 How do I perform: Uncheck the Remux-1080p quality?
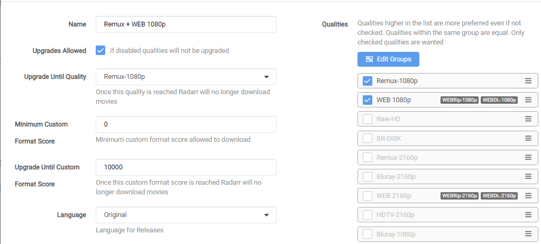point(368,81)
